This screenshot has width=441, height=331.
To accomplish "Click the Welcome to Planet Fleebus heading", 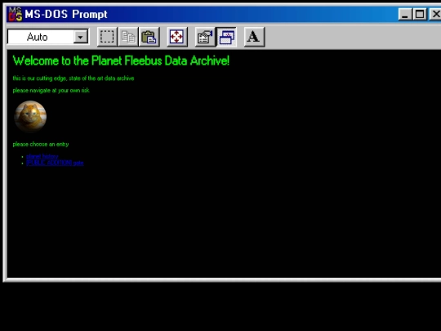I will tap(121, 60).
